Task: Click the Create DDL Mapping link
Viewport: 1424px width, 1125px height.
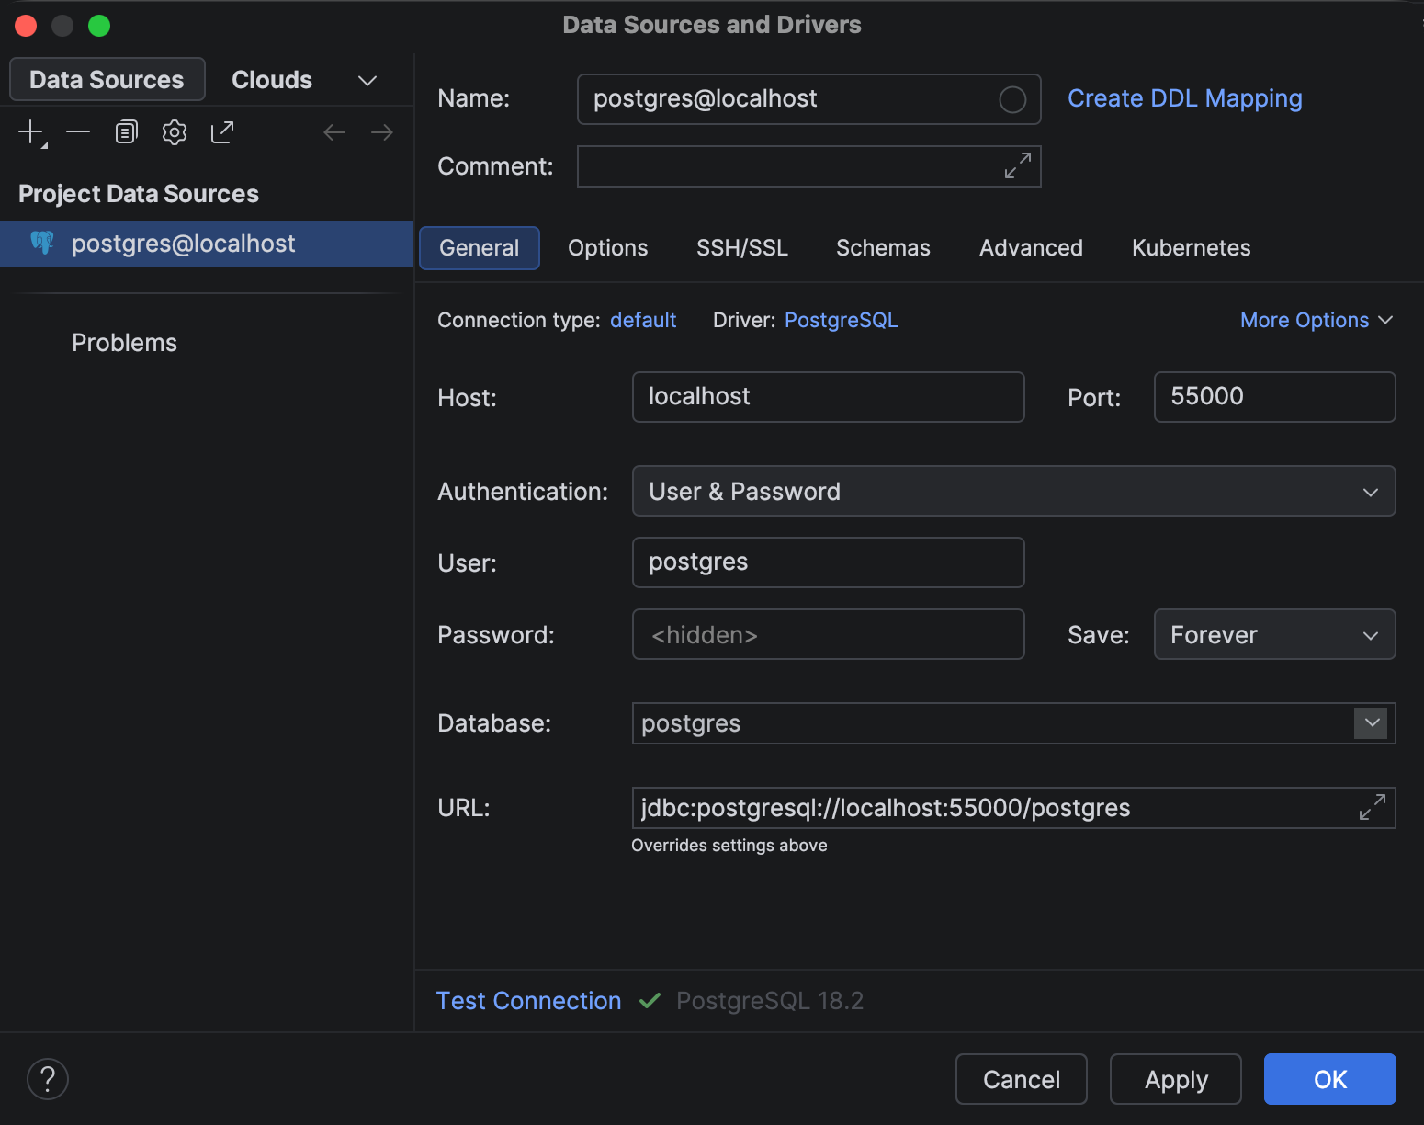Action: tap(1184, 98)
